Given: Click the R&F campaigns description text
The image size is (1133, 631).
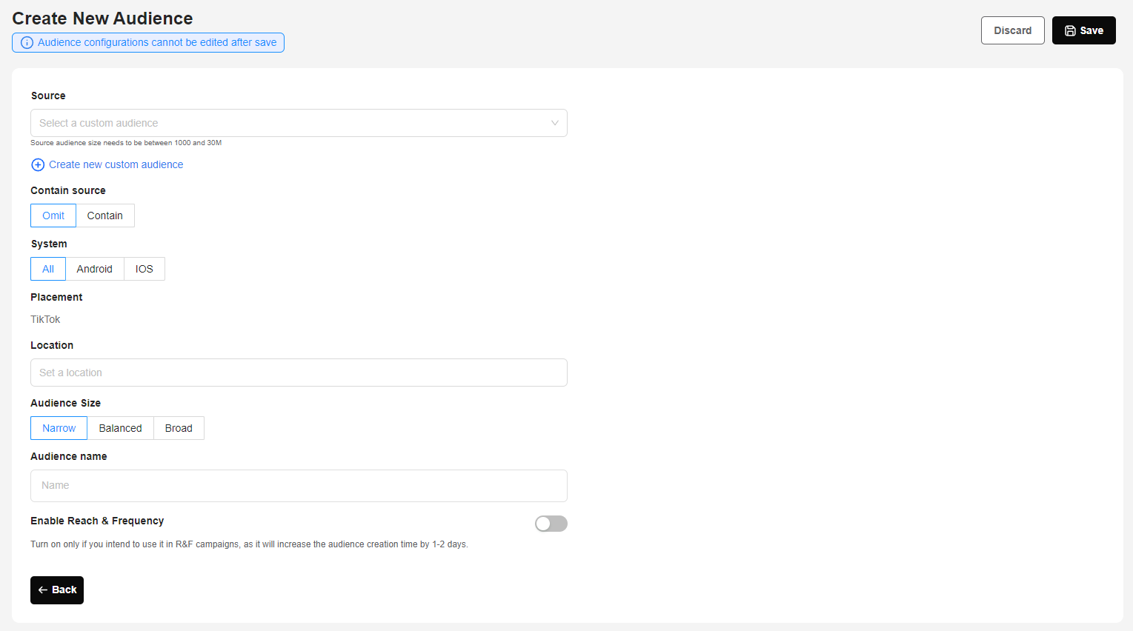Looking at the screenshot, I should (x=249, y=544).
